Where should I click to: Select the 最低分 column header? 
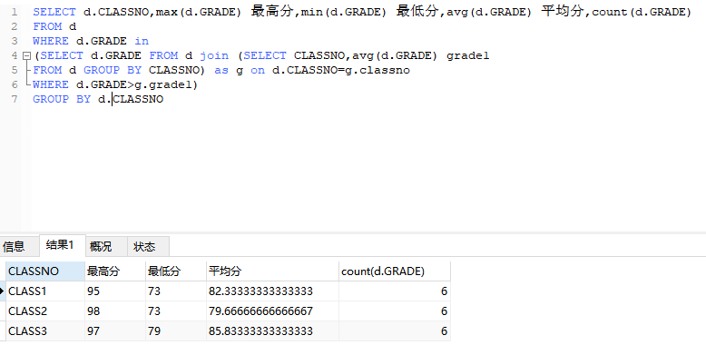[176, 271]
